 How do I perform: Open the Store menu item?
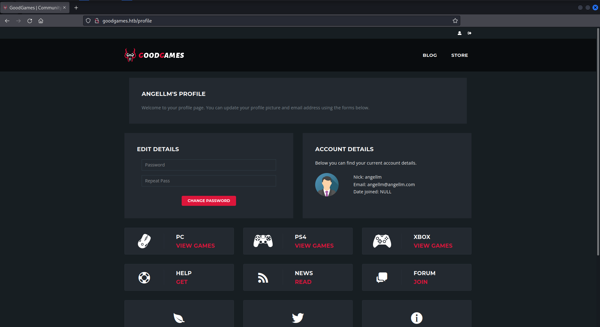point(459,55)
